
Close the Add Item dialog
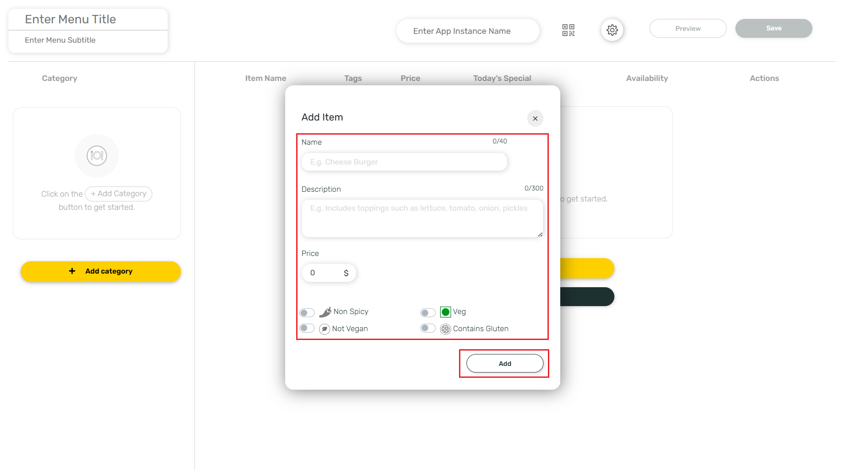(535, 118)
